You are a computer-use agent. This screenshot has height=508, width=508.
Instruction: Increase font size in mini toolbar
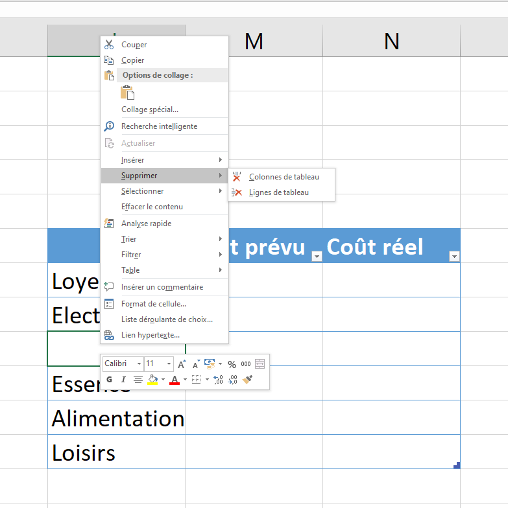point(182,364)
